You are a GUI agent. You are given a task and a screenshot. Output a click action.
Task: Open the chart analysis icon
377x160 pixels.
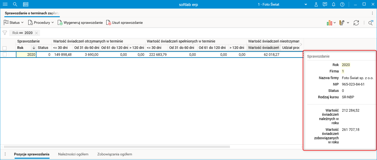click(330, 23)
